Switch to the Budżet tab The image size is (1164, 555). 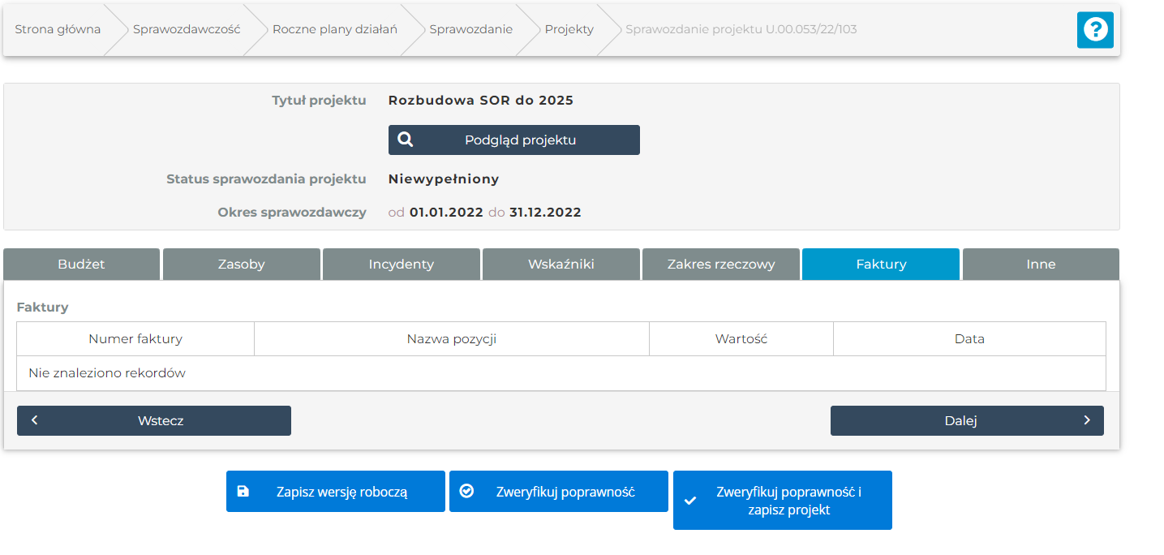[x=81, y=264]
